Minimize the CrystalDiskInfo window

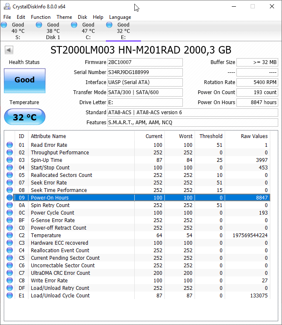(234, 6)
